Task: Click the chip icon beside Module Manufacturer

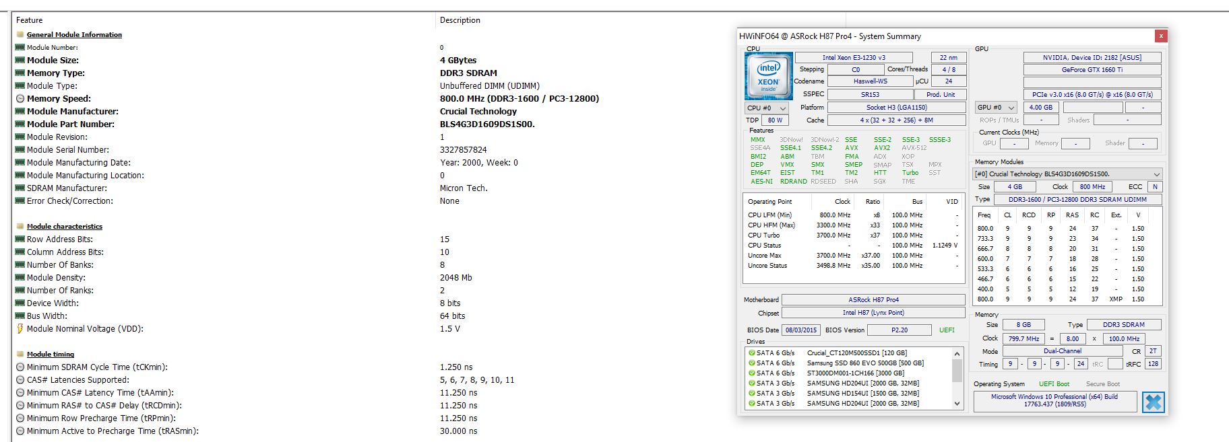Action: coord(20,111)
